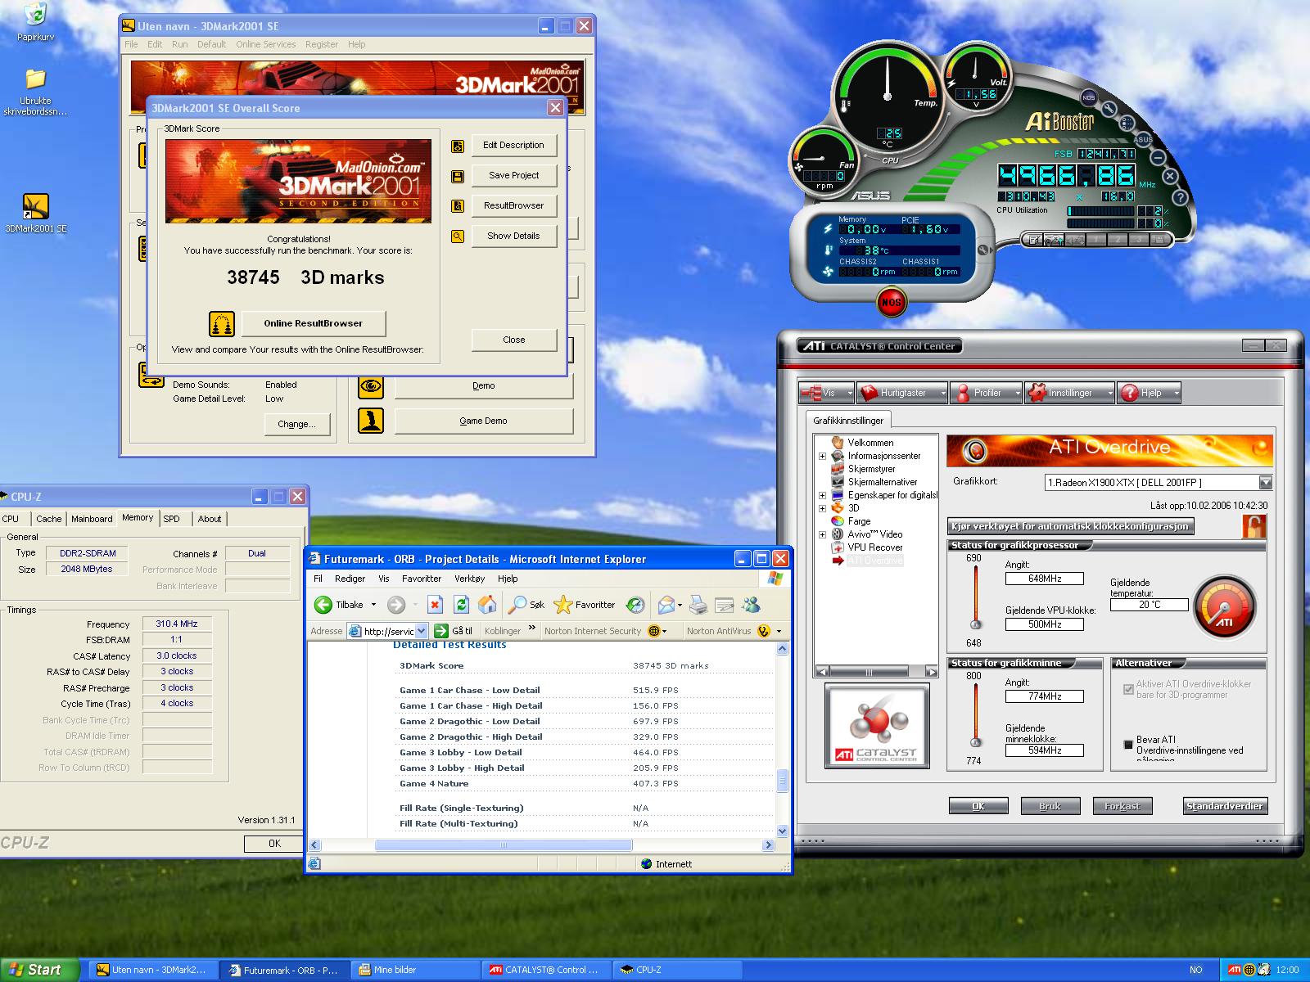Viewport: 1310px width, 982px height.
Task: Click the Forward arrow in Internet Explorer
Action: coord(396,606)
